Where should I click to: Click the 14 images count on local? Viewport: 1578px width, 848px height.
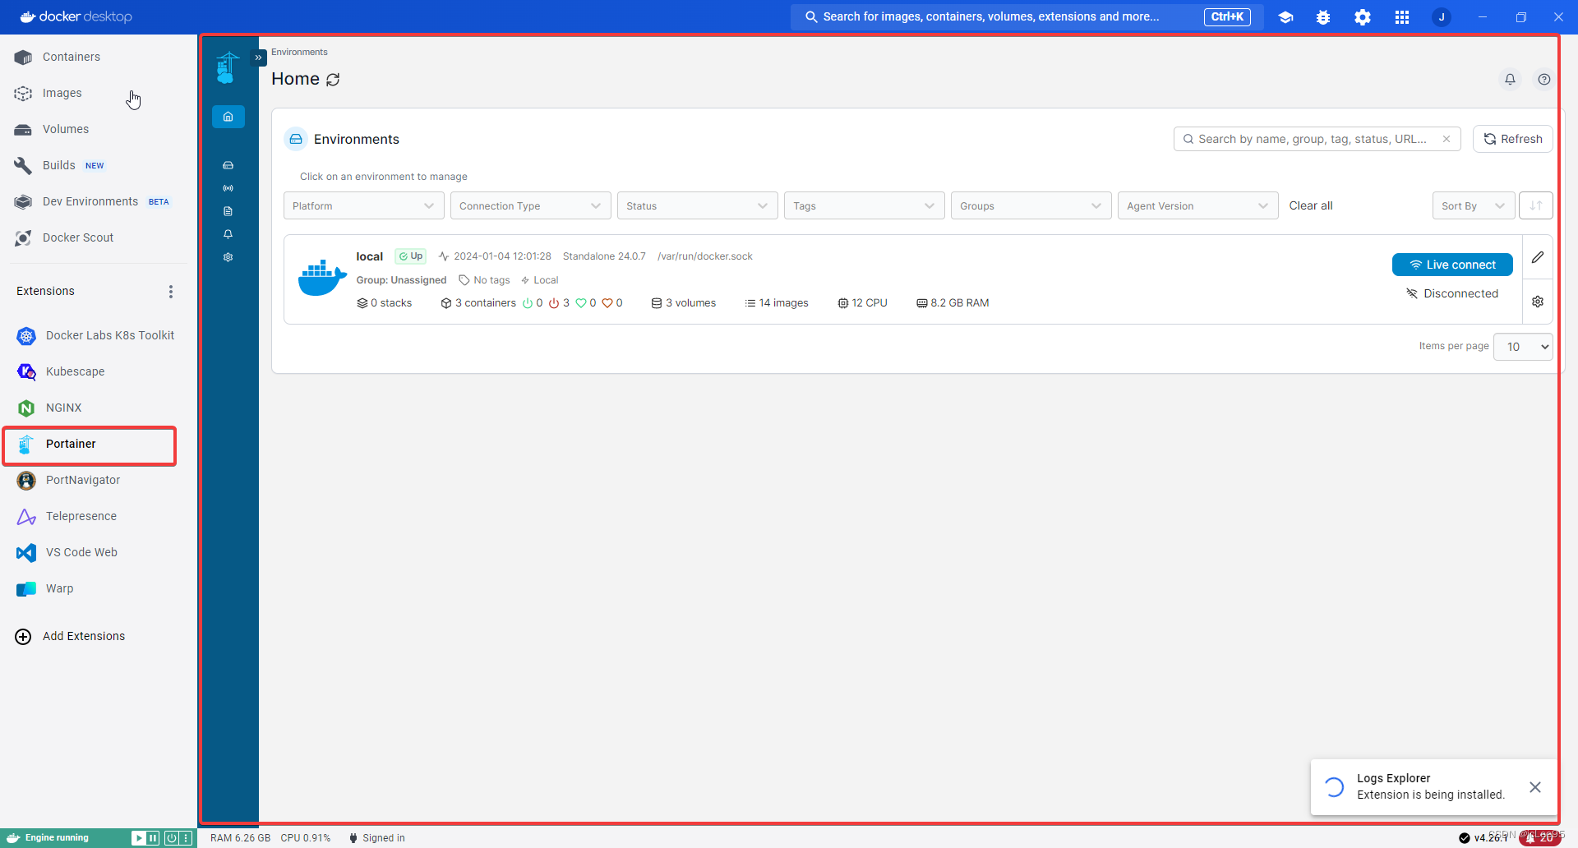point(776,303)
